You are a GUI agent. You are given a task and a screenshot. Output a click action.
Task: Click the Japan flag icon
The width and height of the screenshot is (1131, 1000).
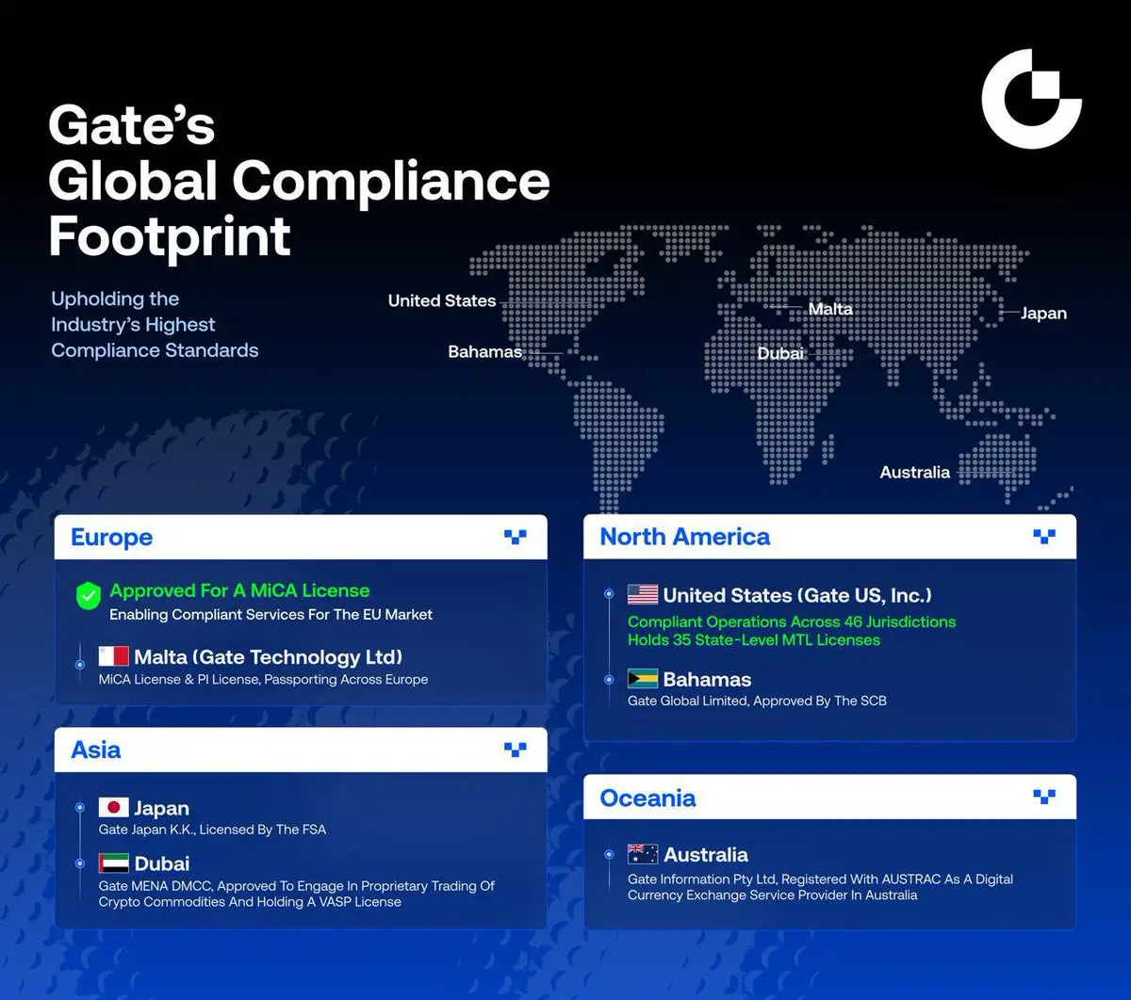[114, 808]
